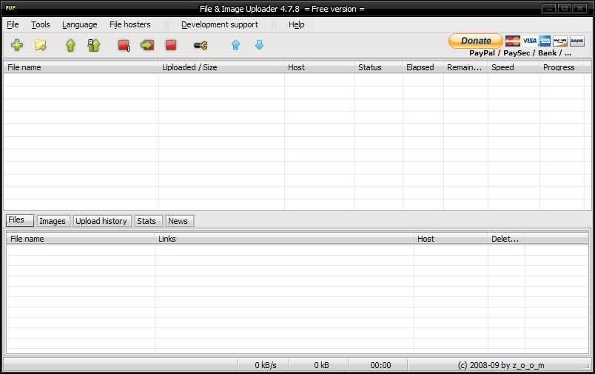This screenshot has height=374, width=595.
Task: Click the Elapsed column header
Action: point(423,67)
